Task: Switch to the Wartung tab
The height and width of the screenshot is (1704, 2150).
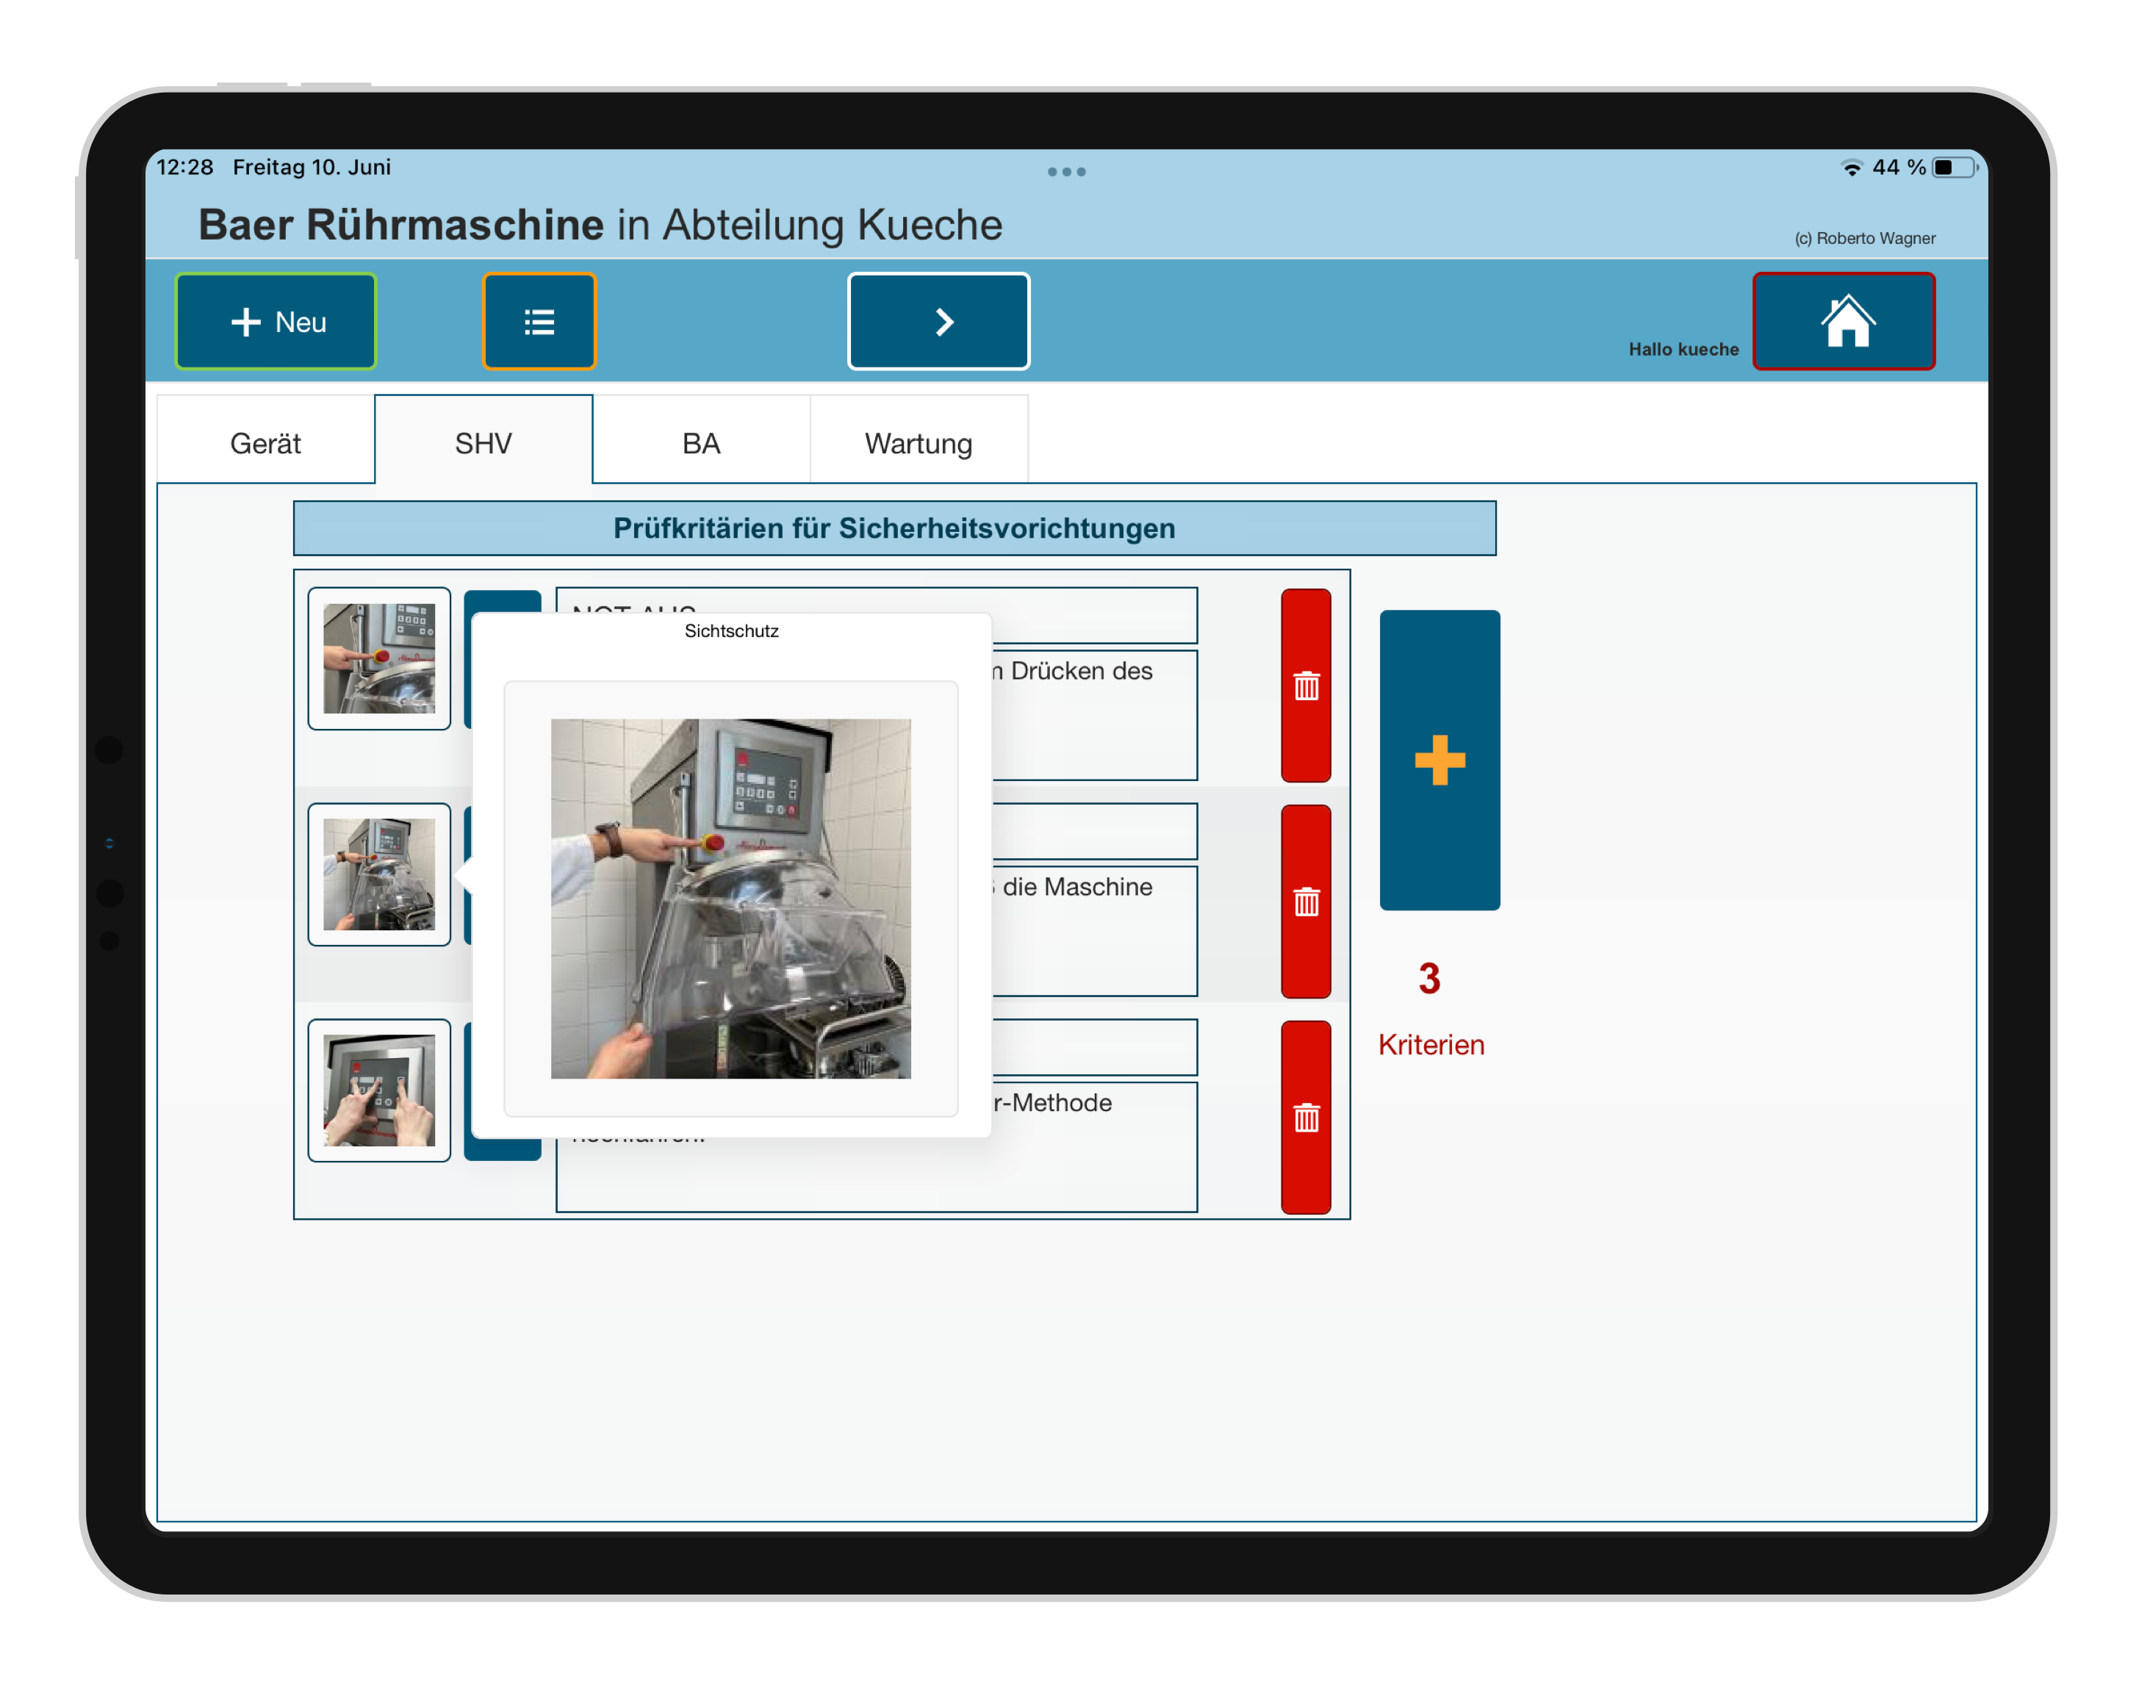Action: tap(918, 442)
